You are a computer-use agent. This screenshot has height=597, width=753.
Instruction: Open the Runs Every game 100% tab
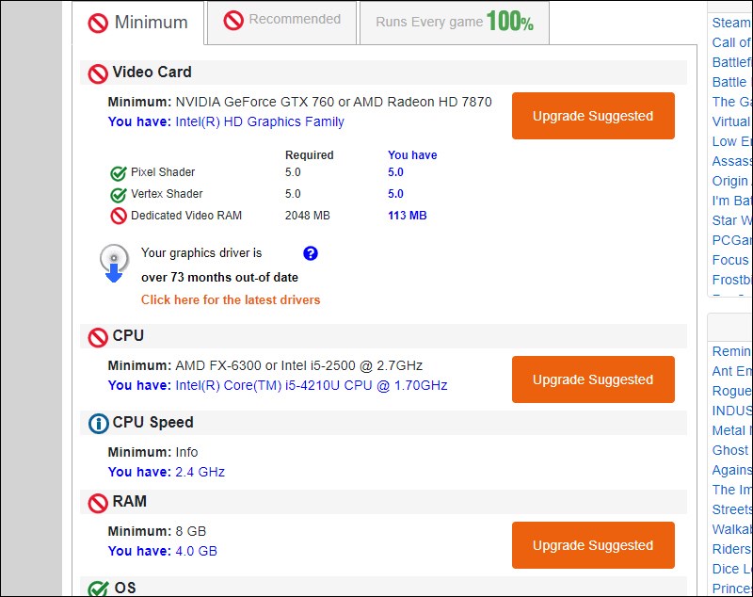(x=454, y=22)
